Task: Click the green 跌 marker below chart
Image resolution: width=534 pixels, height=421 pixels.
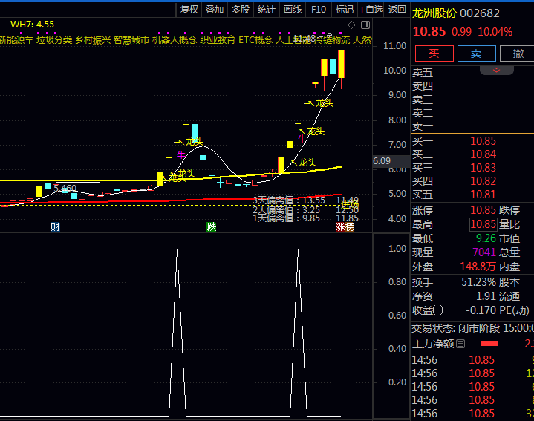Action: [212, 227]
